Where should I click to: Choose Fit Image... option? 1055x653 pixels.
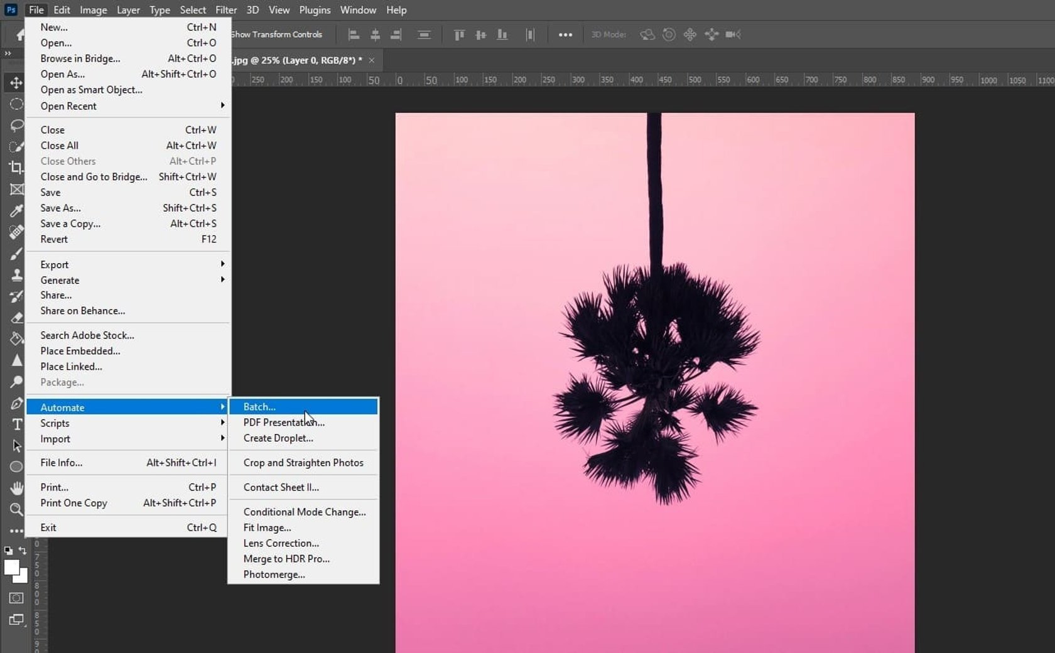303,527
